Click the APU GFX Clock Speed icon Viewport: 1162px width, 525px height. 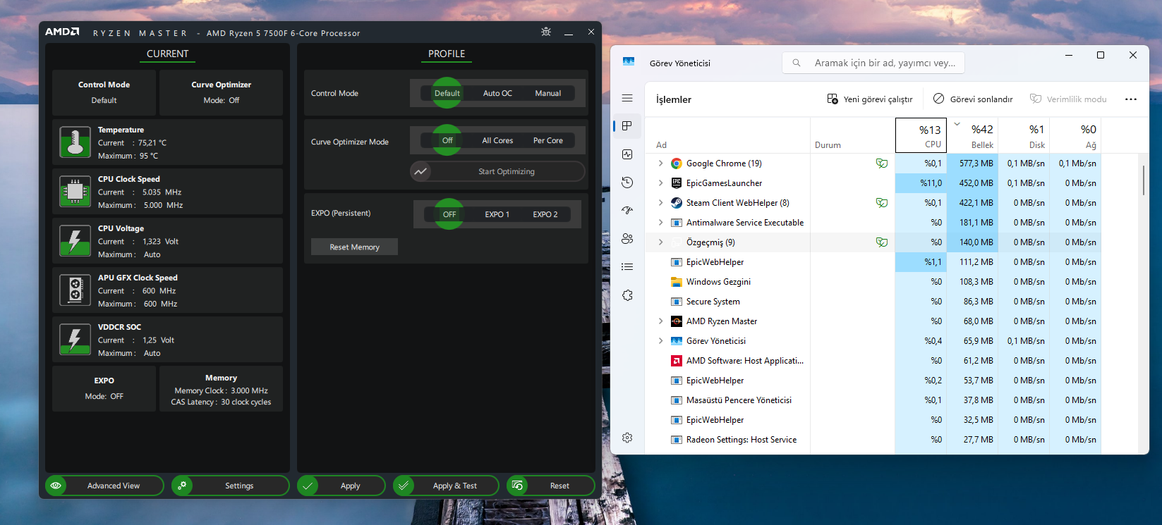pyautogui.click(x=75, y=290)
